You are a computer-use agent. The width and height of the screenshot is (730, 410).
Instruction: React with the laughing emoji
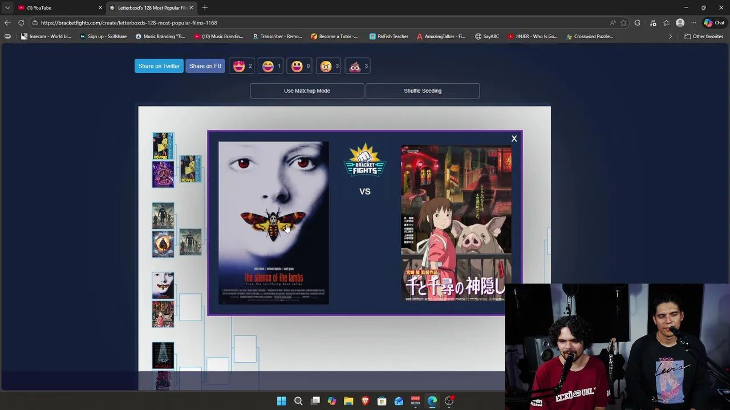coord(271,66)
